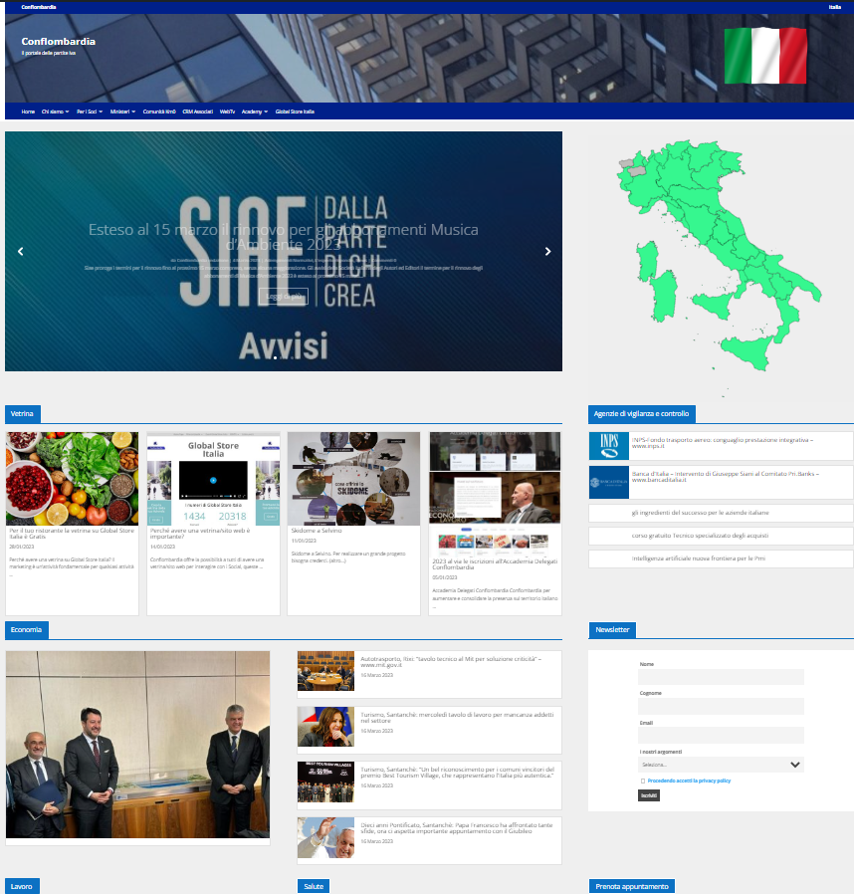Open the CRM Associati menu item

pyautogui.click(x=197, y=112)
